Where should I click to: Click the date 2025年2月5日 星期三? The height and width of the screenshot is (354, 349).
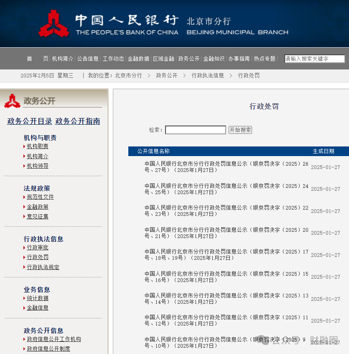point(47,75)
